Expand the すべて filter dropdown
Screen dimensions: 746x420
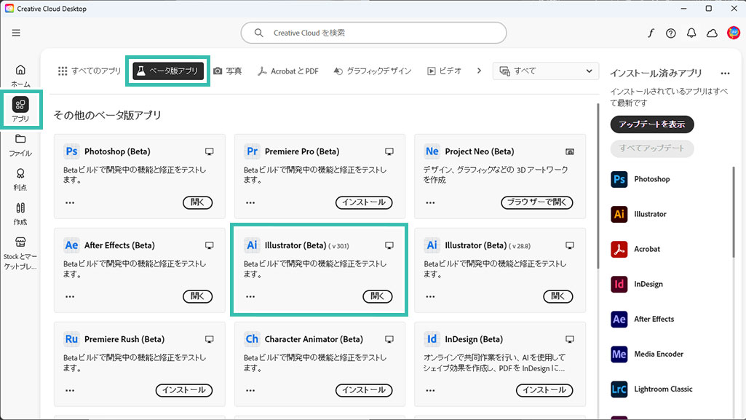click(546, 71)
